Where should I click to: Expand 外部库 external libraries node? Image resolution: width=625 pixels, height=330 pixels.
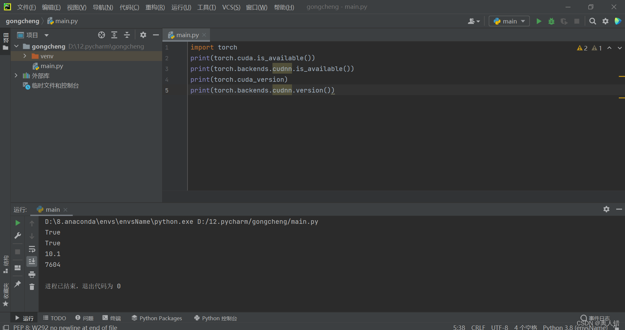point(16,76)
